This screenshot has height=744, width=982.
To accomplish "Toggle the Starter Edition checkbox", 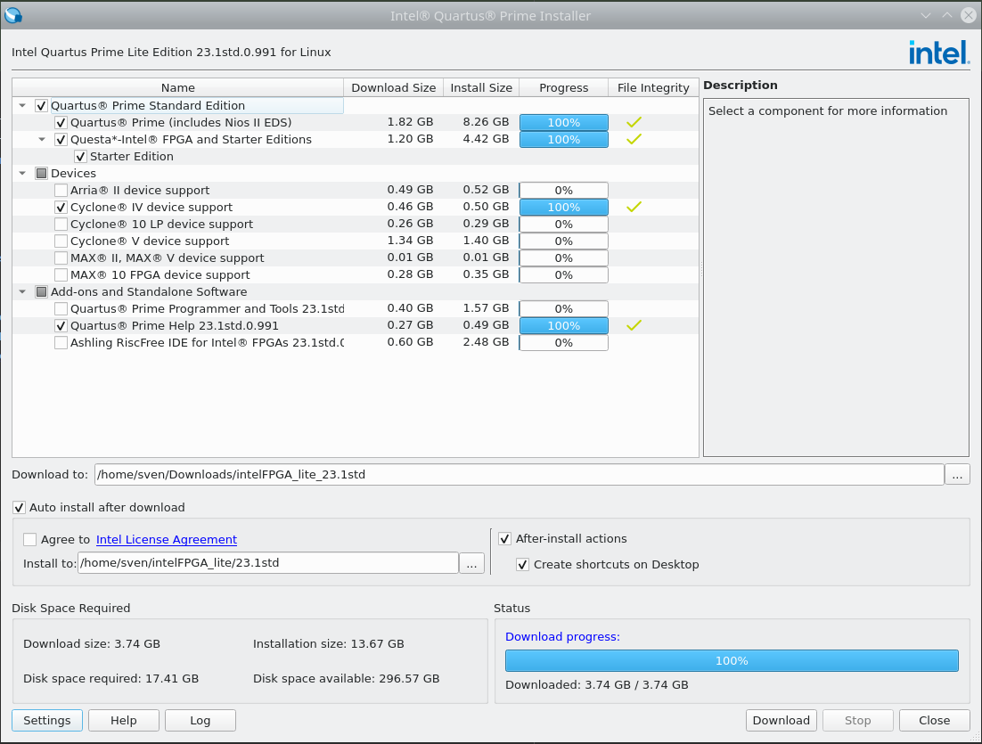I will click(x=80, y=157).
